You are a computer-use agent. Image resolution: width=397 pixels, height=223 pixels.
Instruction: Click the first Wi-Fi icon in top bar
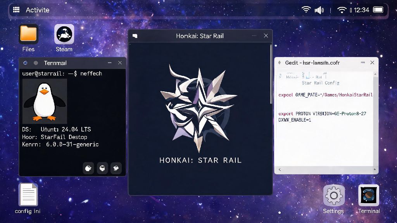point(306,10)
